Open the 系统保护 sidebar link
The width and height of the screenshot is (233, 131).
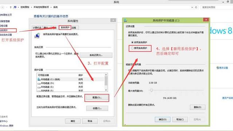click(x=4, y=30)
